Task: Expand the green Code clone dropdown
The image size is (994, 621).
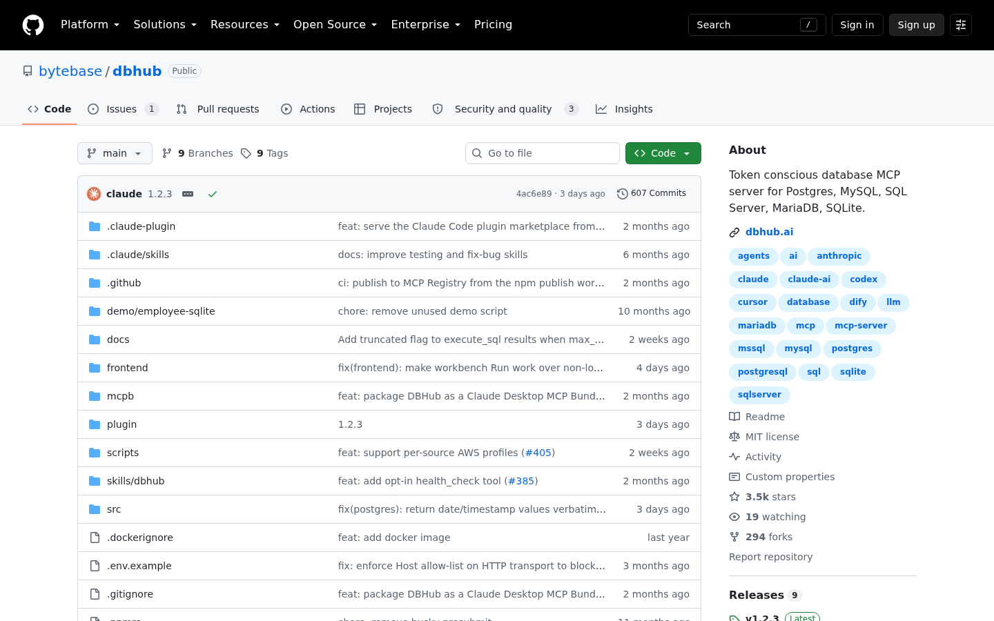Action: [x=663, y=153]
